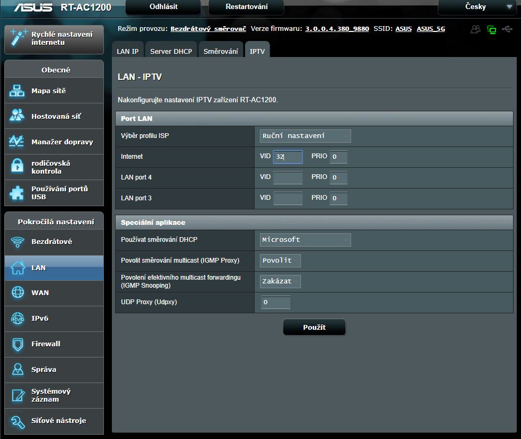Click the magic wand quick setup icon
The image size is (521, 439).
click(18, 37)
